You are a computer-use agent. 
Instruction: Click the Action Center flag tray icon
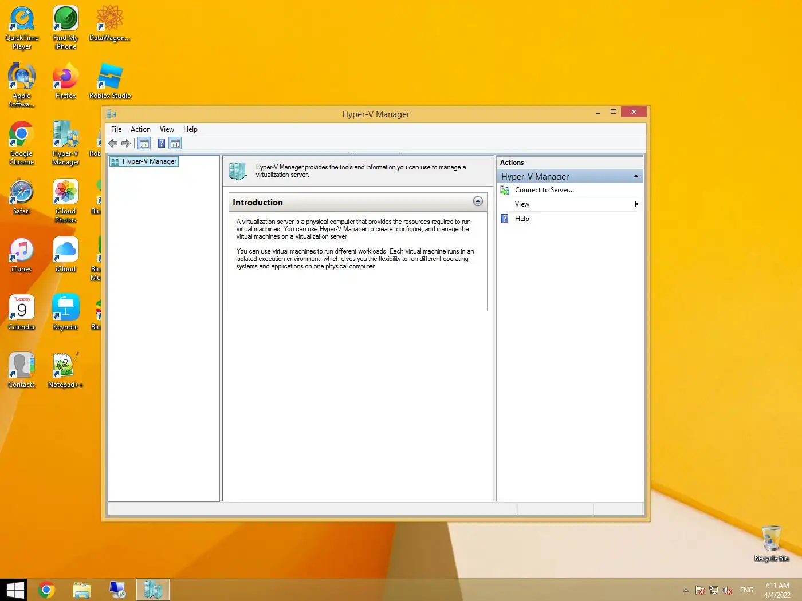700,590
